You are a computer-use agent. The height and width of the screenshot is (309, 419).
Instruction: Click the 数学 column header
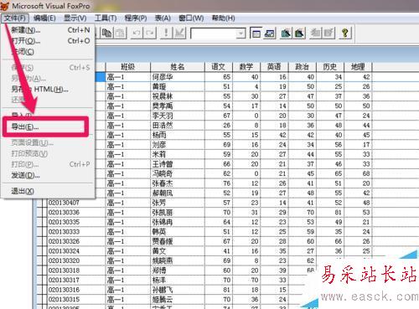click(246, 67)
